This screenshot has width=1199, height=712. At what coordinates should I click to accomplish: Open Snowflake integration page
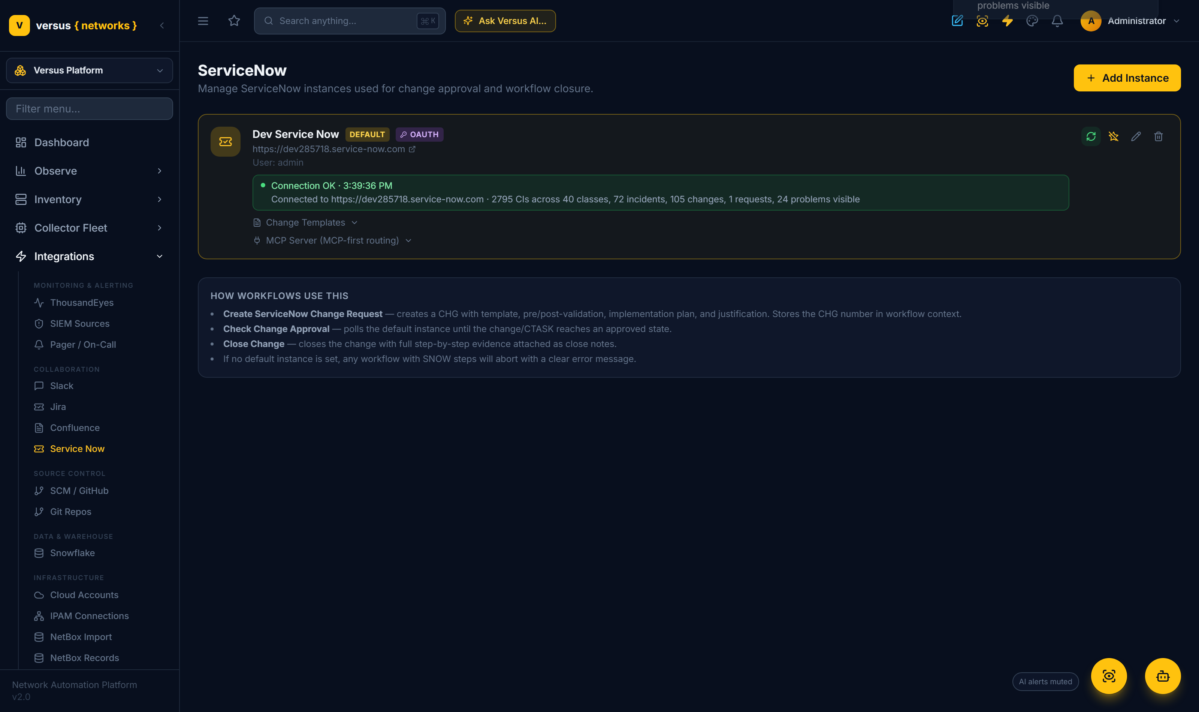point(72,553)
